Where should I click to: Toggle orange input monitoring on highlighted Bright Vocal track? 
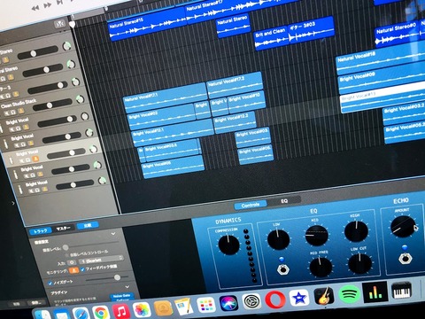(x=35, y=159)
